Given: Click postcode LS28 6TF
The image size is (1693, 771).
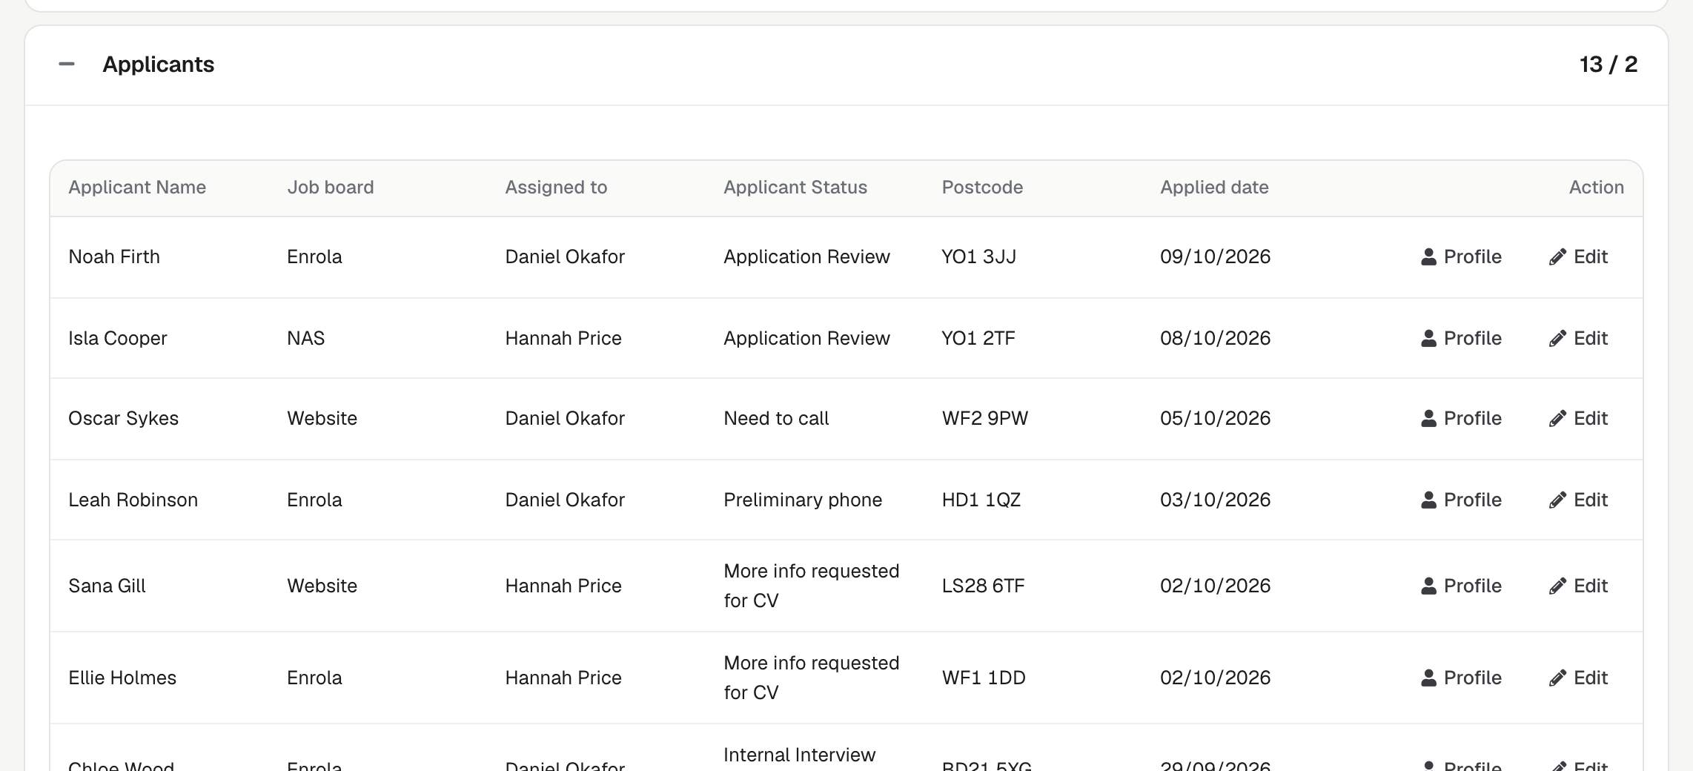Looking at the screenshot, I should click(983, 586).
